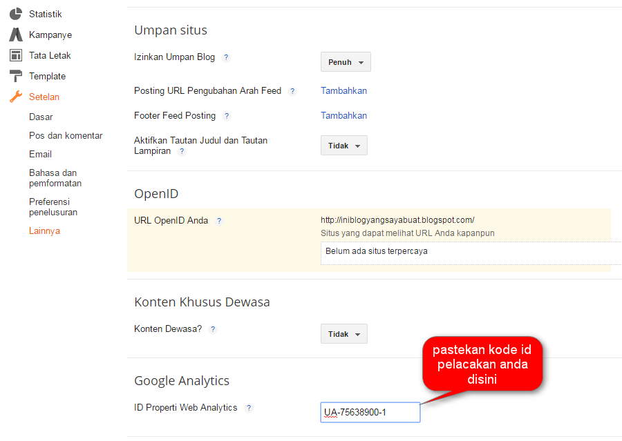The width and height of the screenshot is (622, 441).
Task: Select Setelan in the sidebar
Action: coord(44,97)
